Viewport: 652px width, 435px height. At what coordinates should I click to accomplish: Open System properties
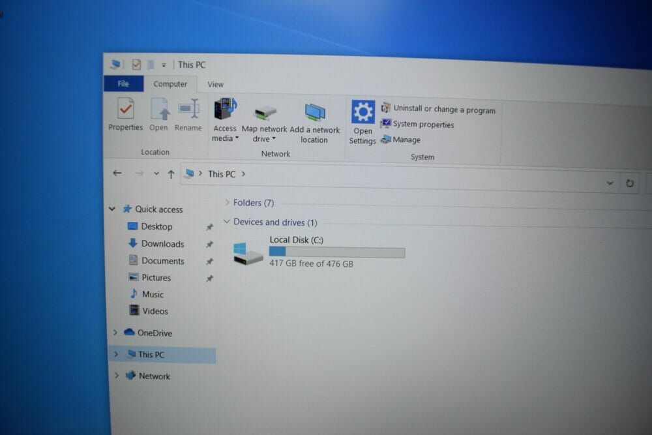(x=417, y=124)
